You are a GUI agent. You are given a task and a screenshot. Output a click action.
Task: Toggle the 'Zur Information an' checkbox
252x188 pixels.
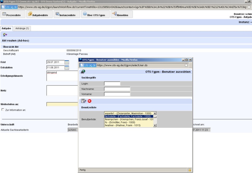[3, 110]
